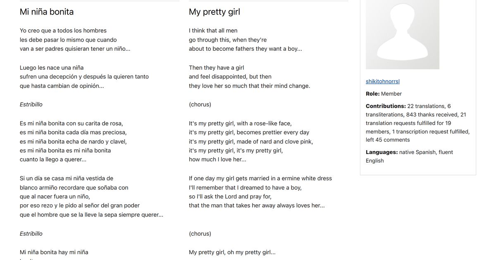Click the second '(chorus)' label near the bottom
Viewport: 496px width, 260px height.
[200, 234]
